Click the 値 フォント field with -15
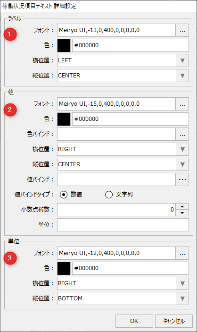Viewport: 197px width, 332px height. click(x=116, y=104)
